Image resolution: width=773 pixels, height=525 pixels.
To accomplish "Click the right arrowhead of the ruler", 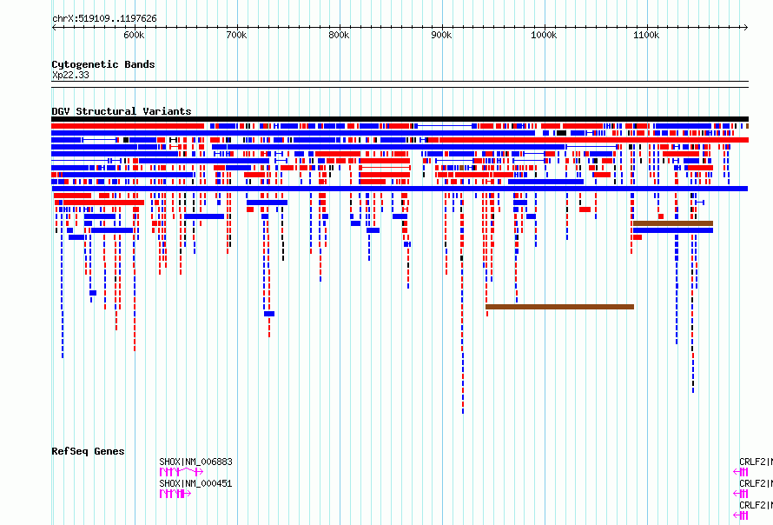I will 745,27.
